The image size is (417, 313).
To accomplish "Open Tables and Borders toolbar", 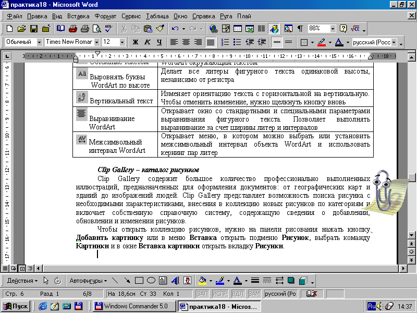I will tap(226, 29).
